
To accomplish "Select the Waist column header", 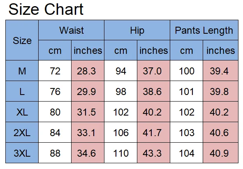I will point(71,30).
